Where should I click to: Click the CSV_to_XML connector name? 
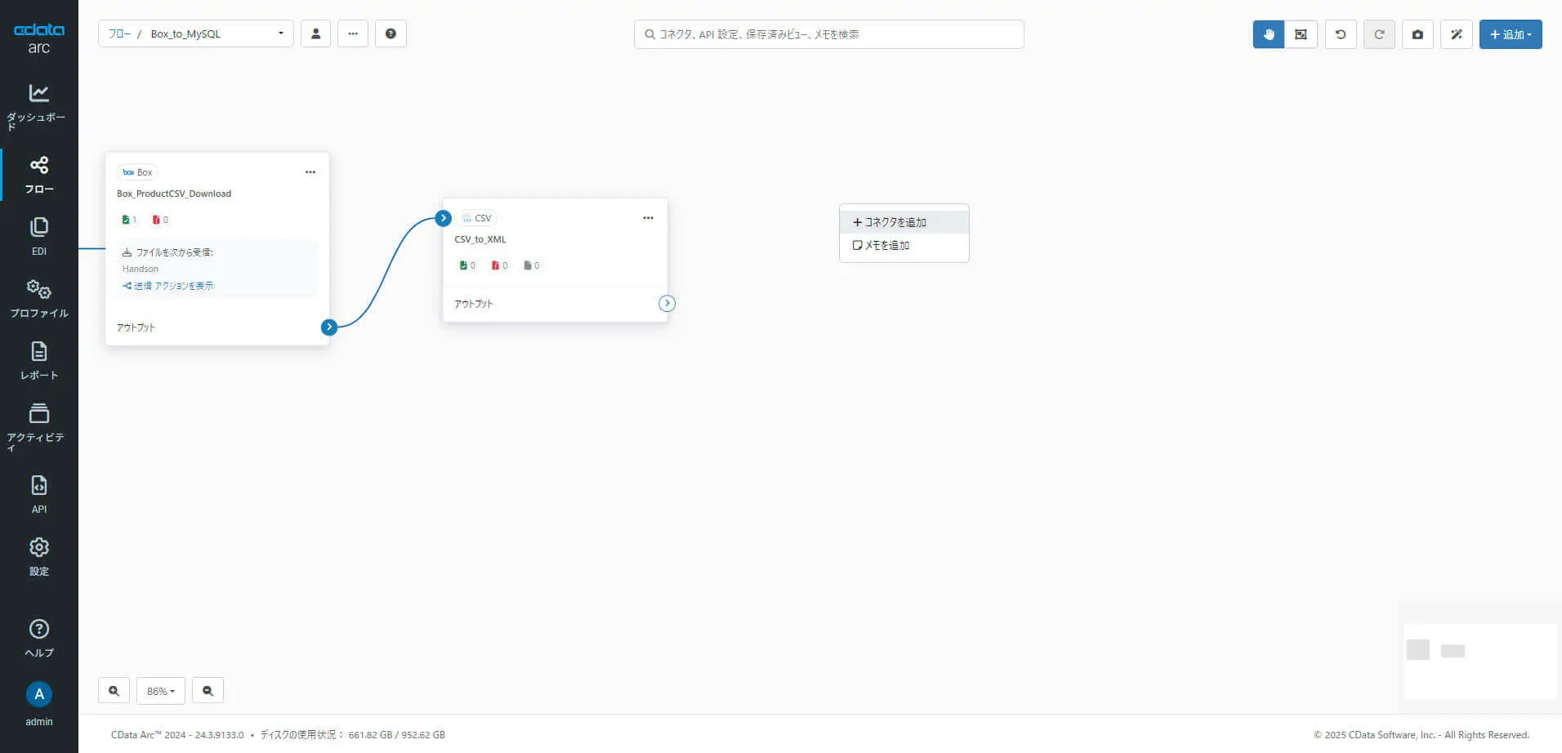[x=480, y=239]
